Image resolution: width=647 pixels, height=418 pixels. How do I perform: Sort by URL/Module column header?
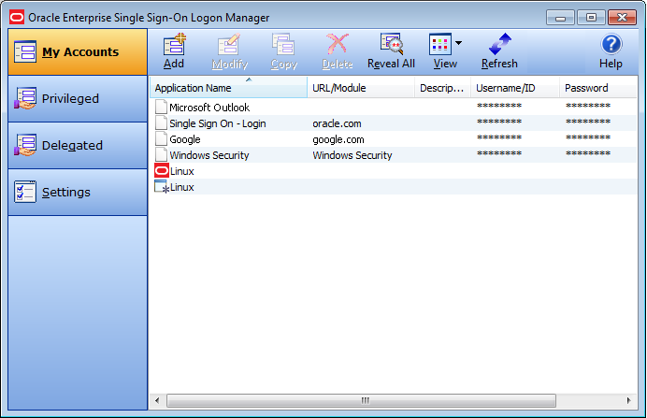click(361, 88)
